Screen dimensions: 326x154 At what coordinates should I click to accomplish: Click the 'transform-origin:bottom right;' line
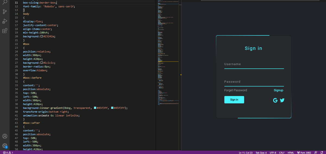pyautogui.click(x=46, y=112)
